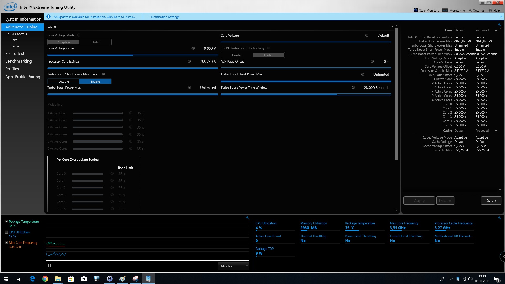The image size is (505, 284).
Task: Click the Processor Core IccMax slider
Action: pos(133,68)
